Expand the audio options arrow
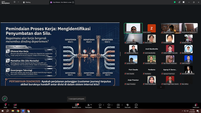The image size is (201, 113). pyautogui.click(x=9, y=105)
